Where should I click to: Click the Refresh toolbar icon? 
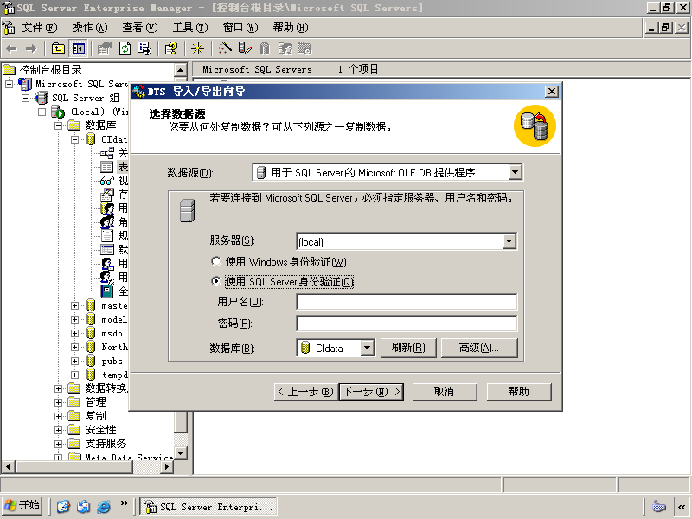[125, 48]
